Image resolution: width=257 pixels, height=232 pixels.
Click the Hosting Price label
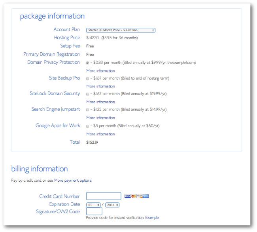(67, 38)
